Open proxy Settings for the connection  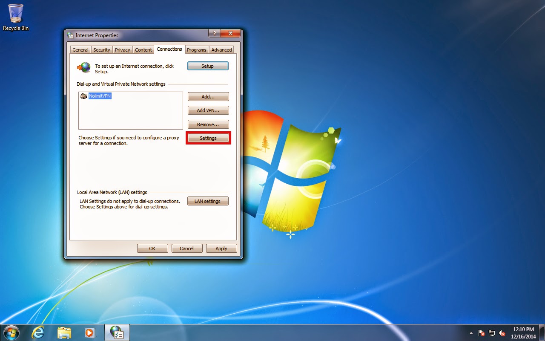coord(208,138)
